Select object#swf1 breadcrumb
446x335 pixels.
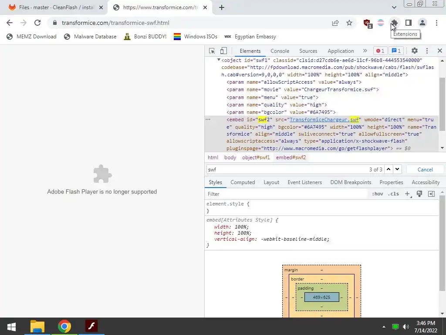(256, 157)
